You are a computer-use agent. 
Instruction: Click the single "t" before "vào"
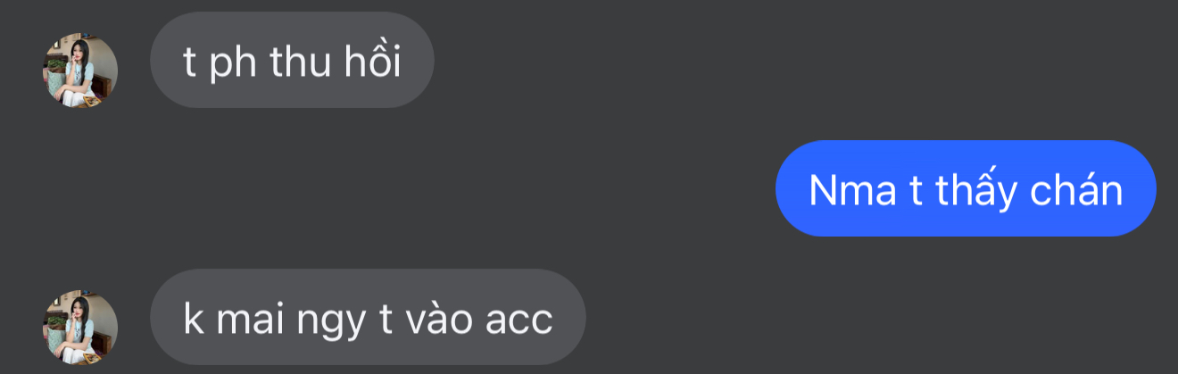pos(387,320)
